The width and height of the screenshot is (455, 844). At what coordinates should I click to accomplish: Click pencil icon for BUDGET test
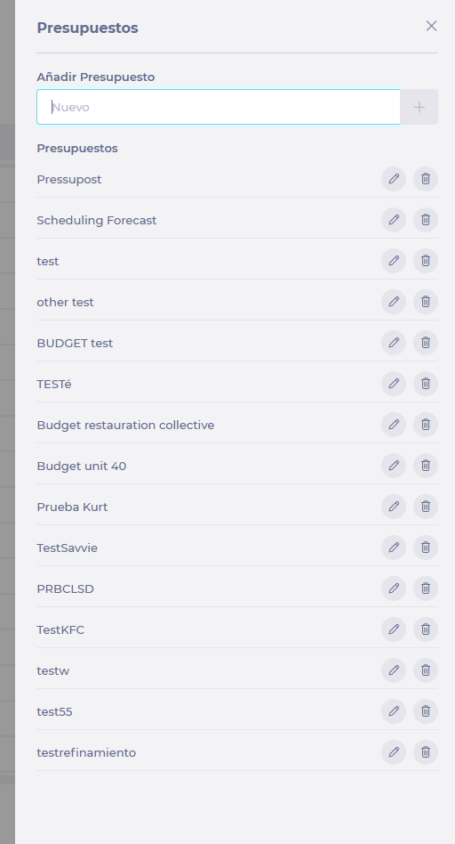(x=394, y=343)
